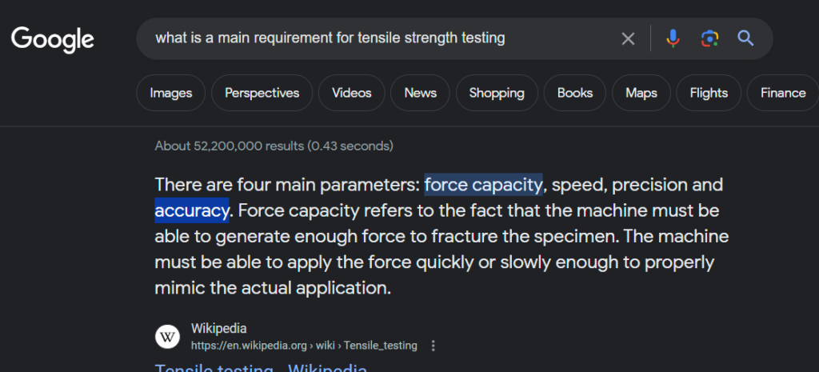Screen dimensions: 819x372
Task: Filter results by Images
Action: (170, 93)
